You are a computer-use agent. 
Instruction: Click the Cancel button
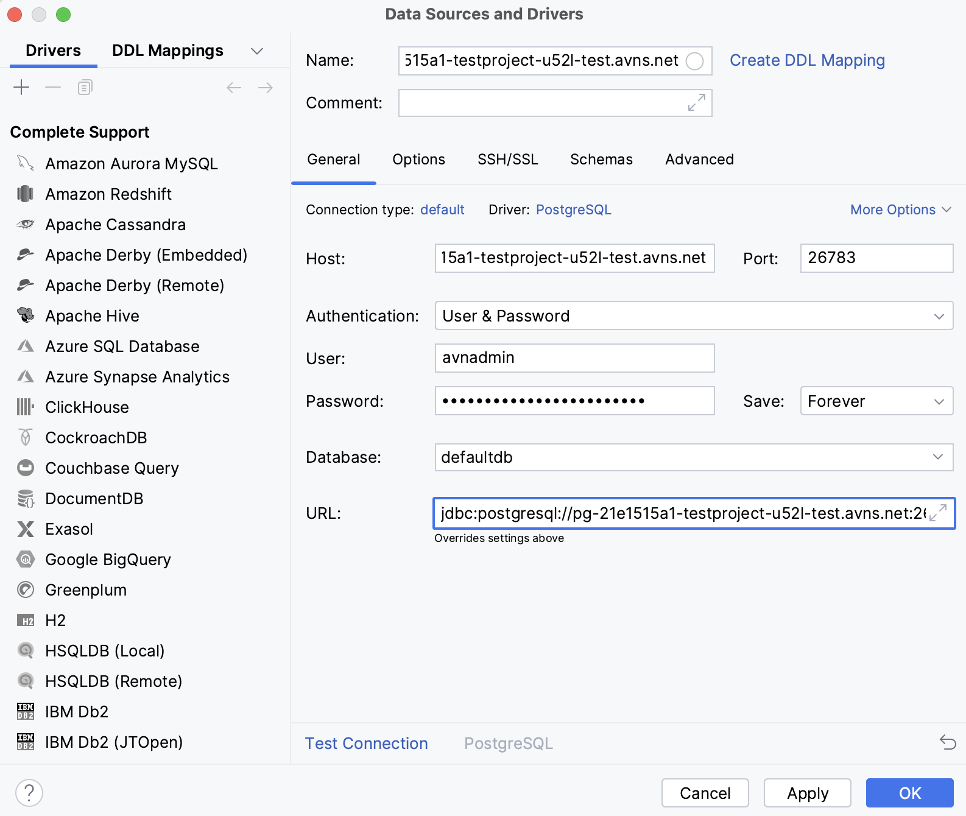[705, 793]
